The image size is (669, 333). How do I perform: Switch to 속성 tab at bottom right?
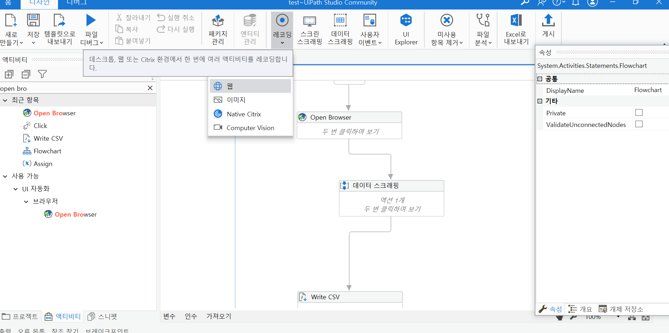[x=551, y=309]
